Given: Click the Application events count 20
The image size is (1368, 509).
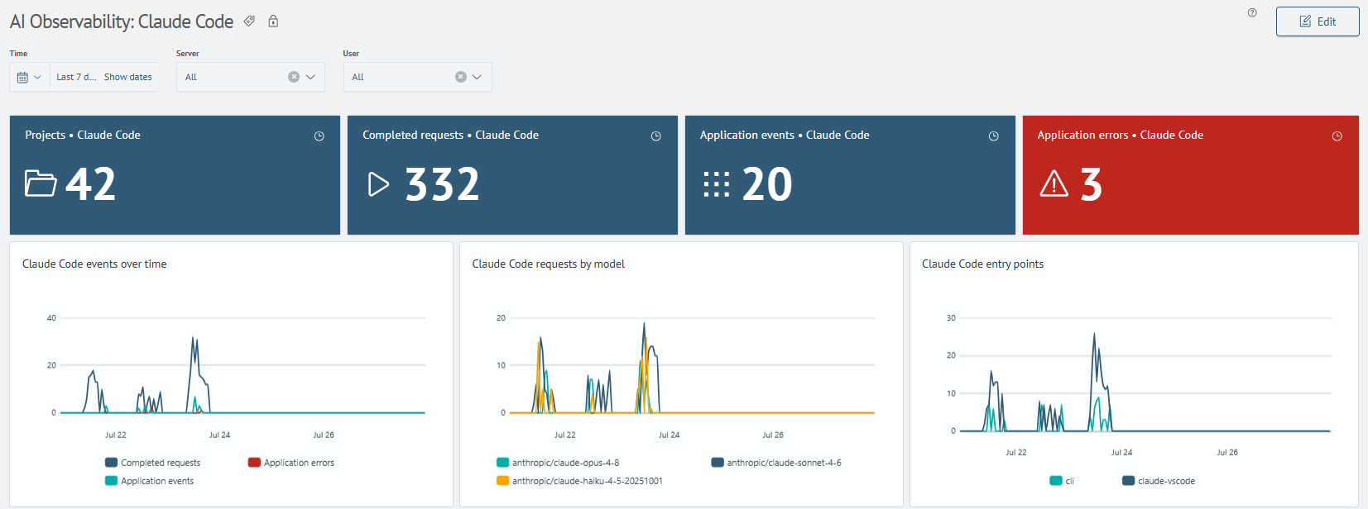Looking at the screenshot, I should (767, 184).
